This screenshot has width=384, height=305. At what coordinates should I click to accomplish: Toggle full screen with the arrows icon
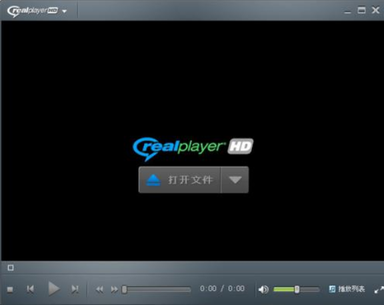click(x=379, y=290)
